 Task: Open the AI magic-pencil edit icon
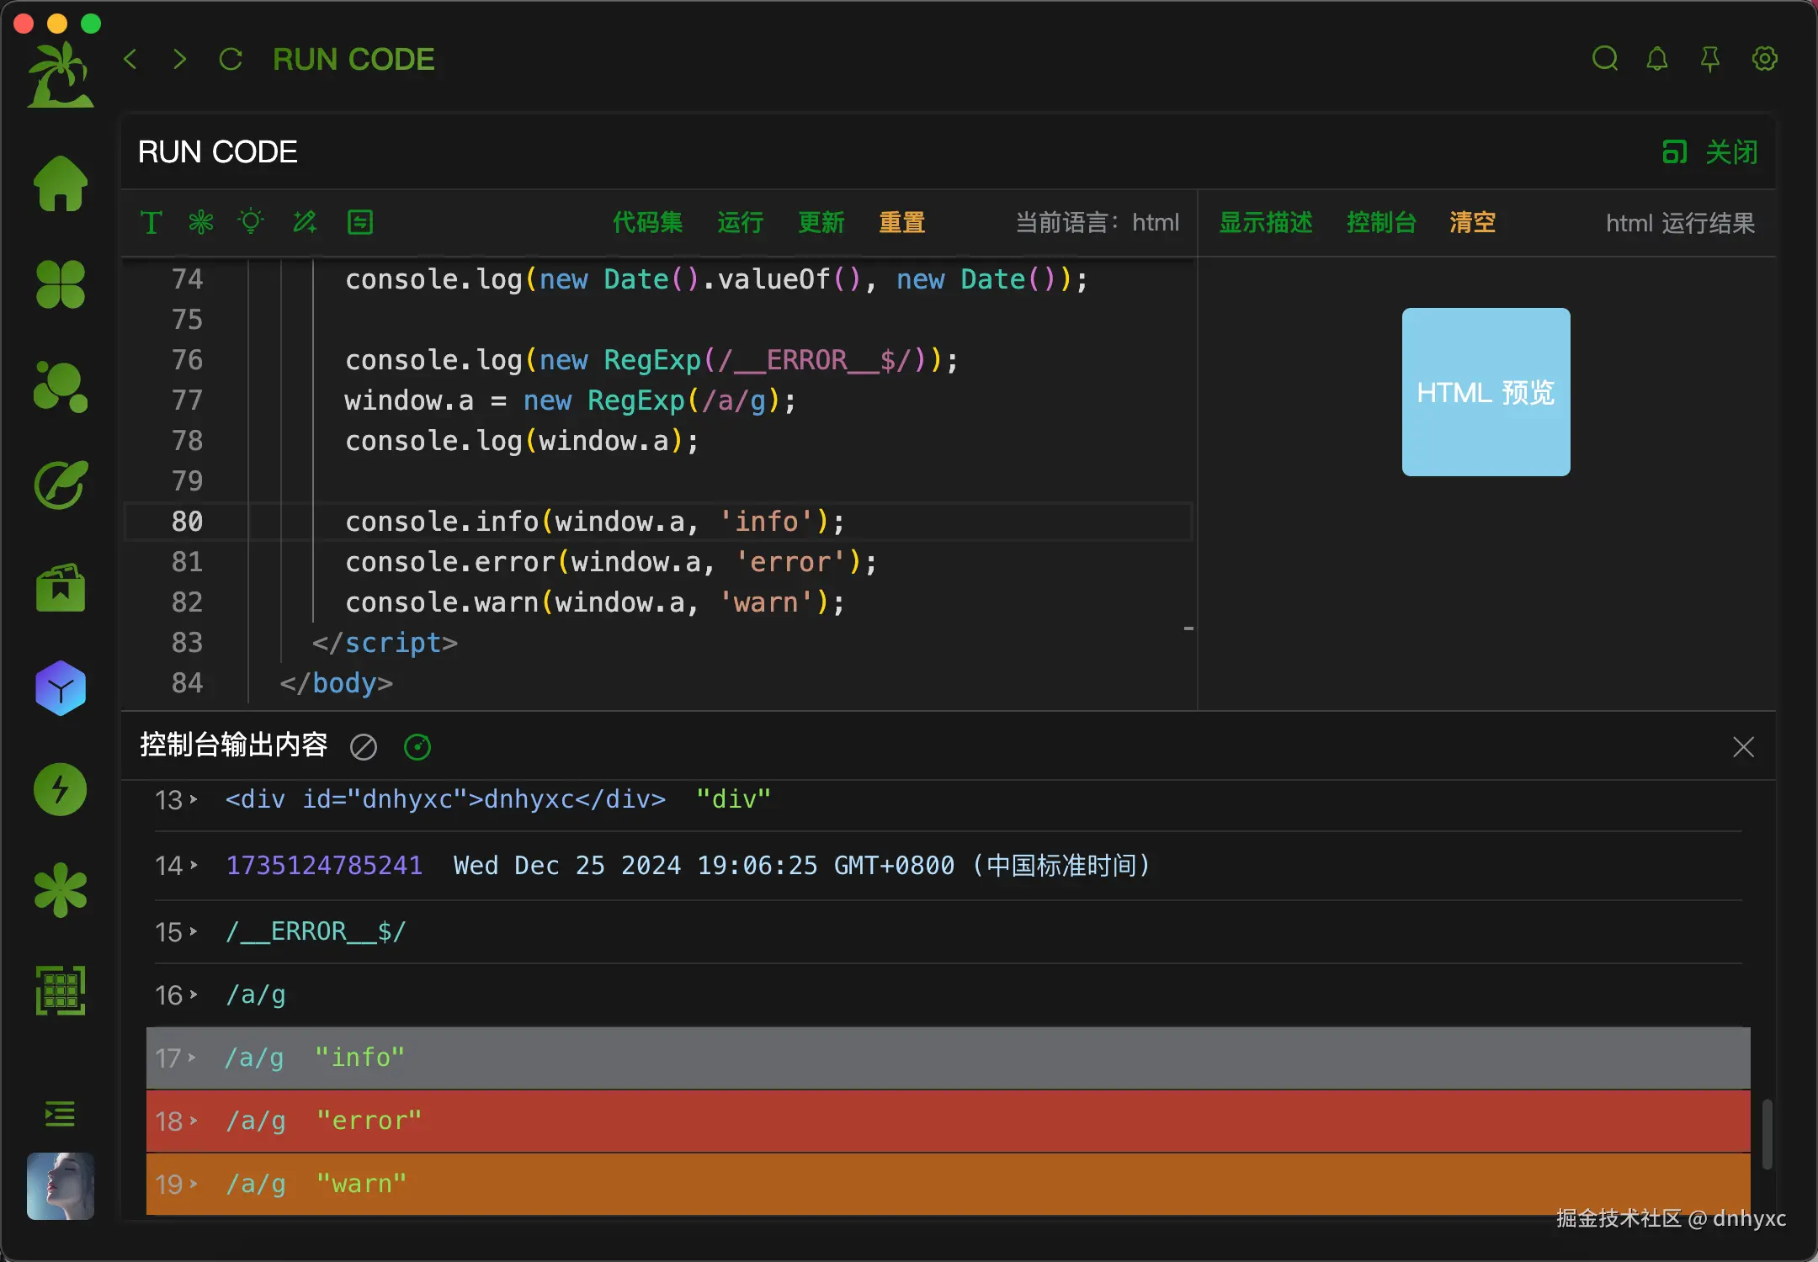(x=304, y=222)
